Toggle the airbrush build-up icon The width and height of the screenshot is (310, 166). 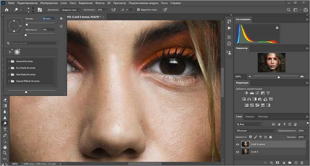tap(113, 10)
